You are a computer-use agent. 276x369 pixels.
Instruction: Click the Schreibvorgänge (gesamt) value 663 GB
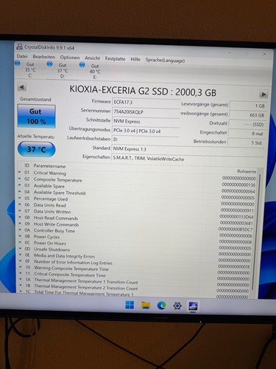tap(247, 115)
